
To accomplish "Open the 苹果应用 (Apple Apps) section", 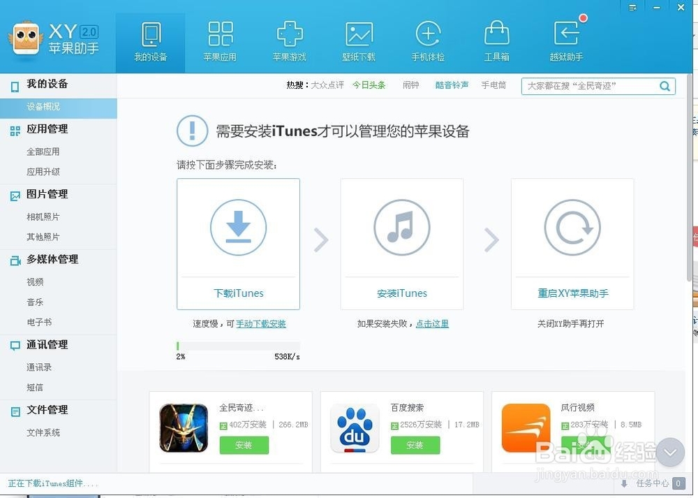I will (x=221, y=41).
